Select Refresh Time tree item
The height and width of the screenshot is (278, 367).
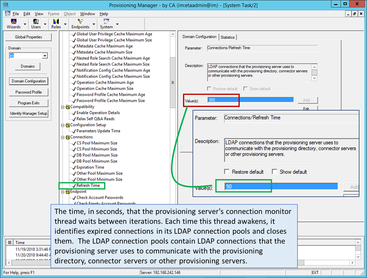[x=88, y=186]
